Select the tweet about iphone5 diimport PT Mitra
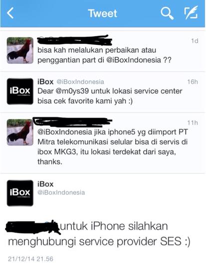This screenshot has height=269, width=206. coord(103,143)
